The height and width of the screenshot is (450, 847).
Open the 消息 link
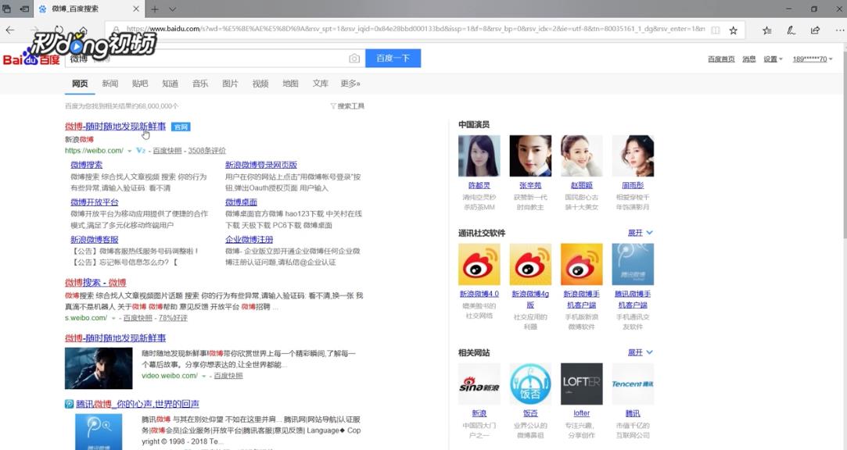[x=749, y=59]
